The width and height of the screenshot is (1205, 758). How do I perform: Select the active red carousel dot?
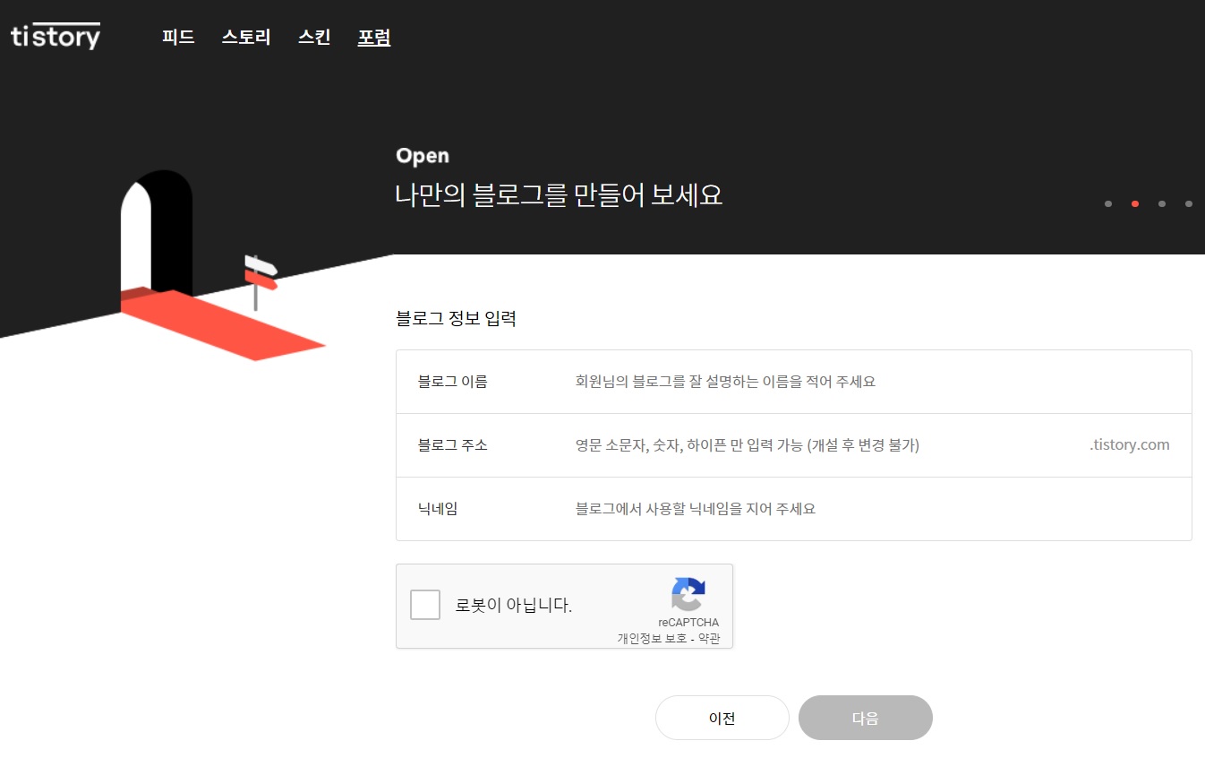(1134, 203)
